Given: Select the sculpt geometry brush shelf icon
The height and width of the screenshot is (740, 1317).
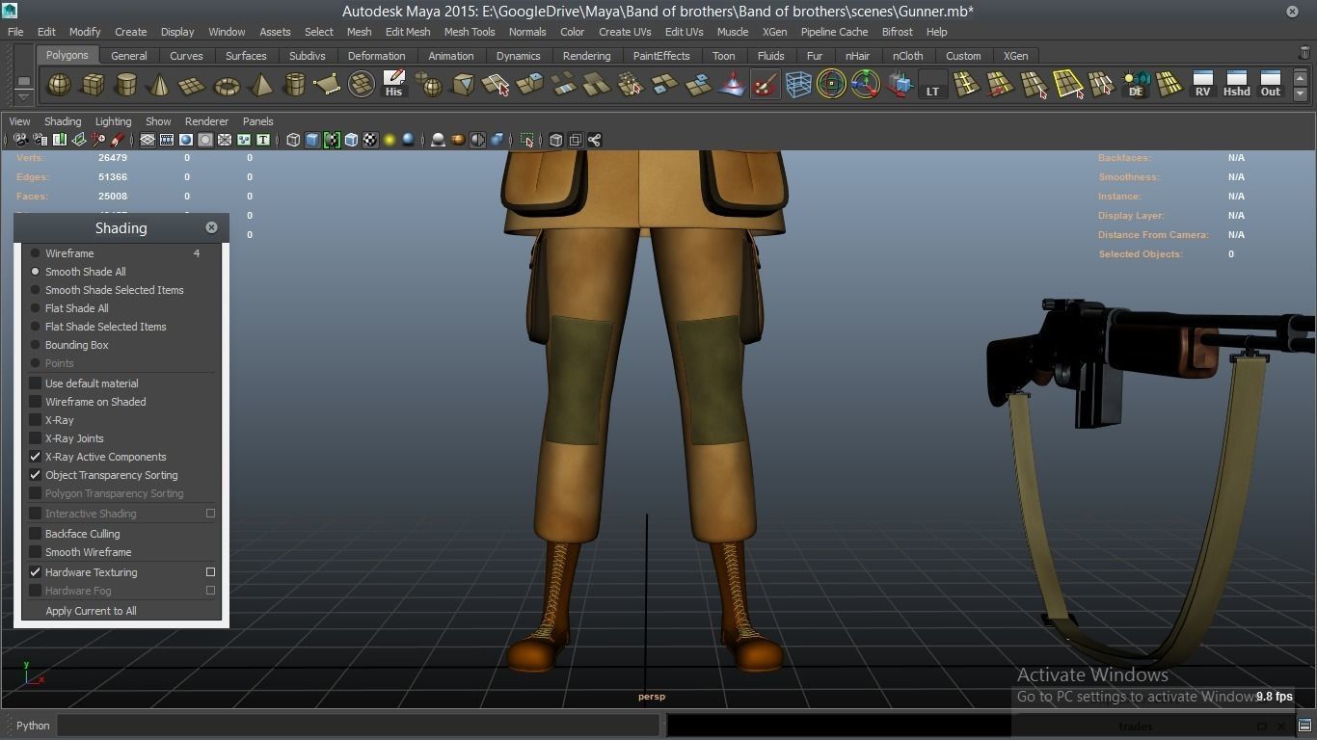Looking at the screenshot, I should pos(765,85).
